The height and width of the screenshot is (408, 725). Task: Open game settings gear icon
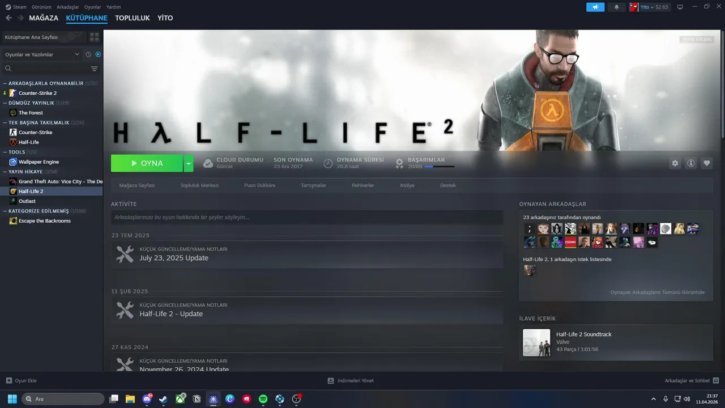[x=675, y=163]
